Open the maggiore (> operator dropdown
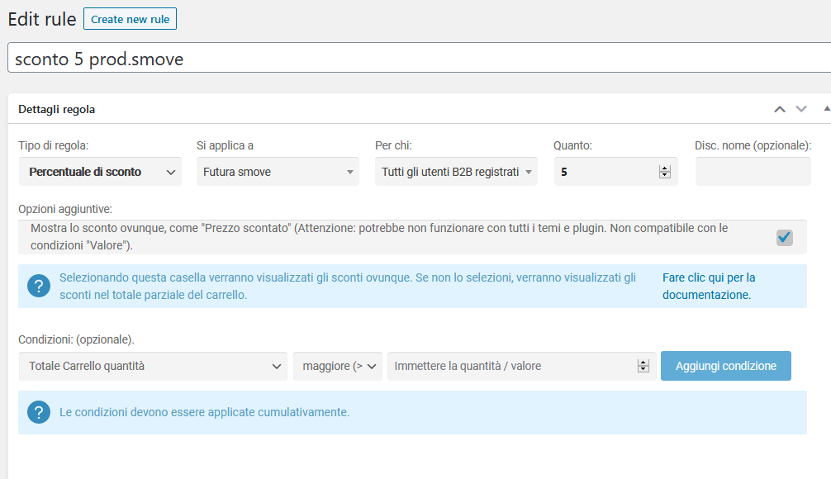831x479 pixels. coord(338,366)
